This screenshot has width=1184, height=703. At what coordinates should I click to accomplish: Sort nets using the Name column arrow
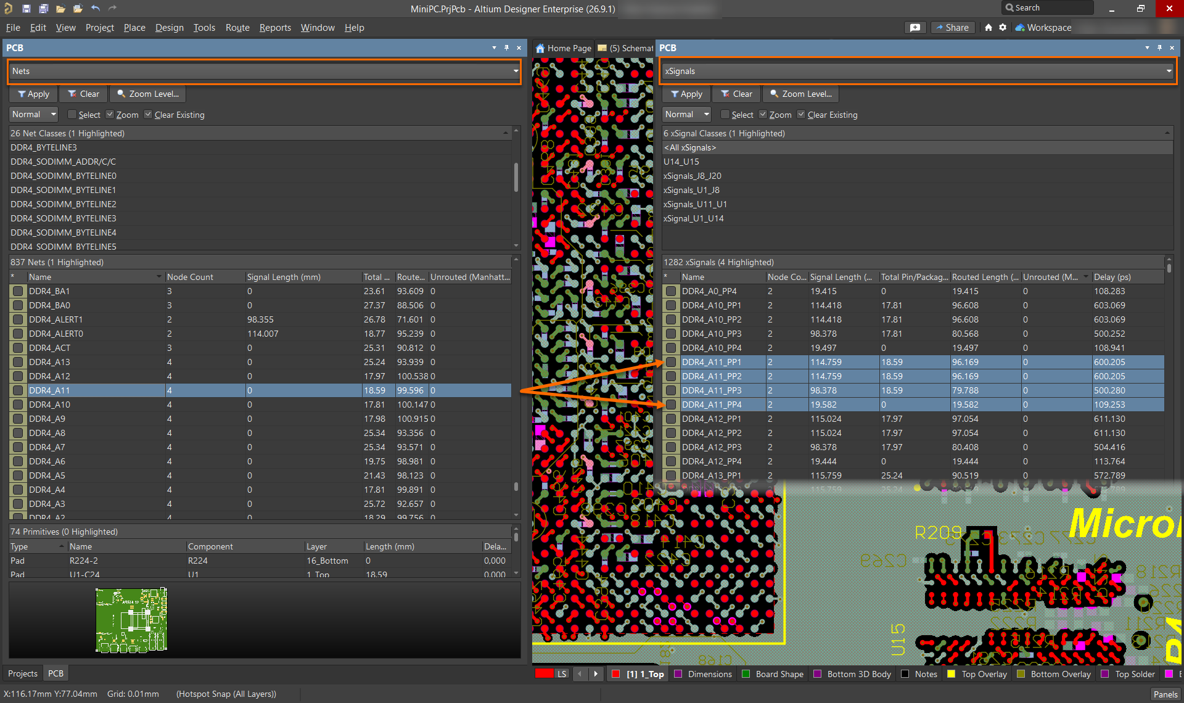click(x=159, y=277)
